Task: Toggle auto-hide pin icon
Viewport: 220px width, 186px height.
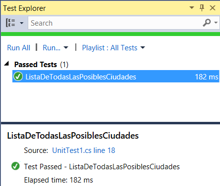Action: [202, 8]
